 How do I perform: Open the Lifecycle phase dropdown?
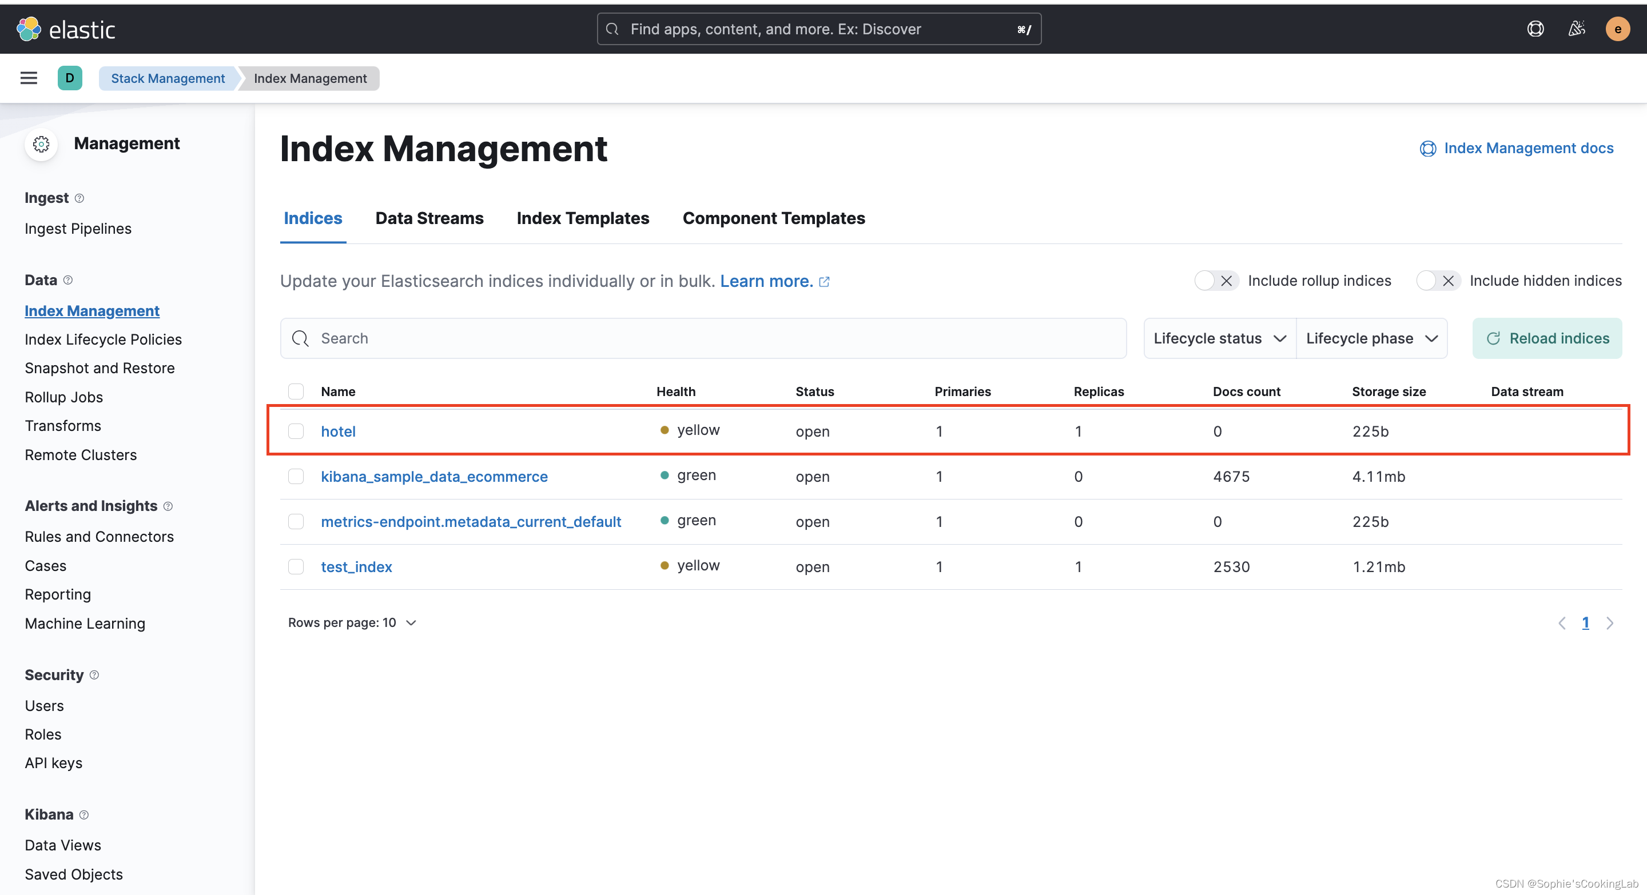click(x=1371, y=338)
